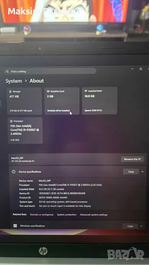Collapse the Windows specifications section
Viewport: 149px width, 265px height.
click(141, 226)
